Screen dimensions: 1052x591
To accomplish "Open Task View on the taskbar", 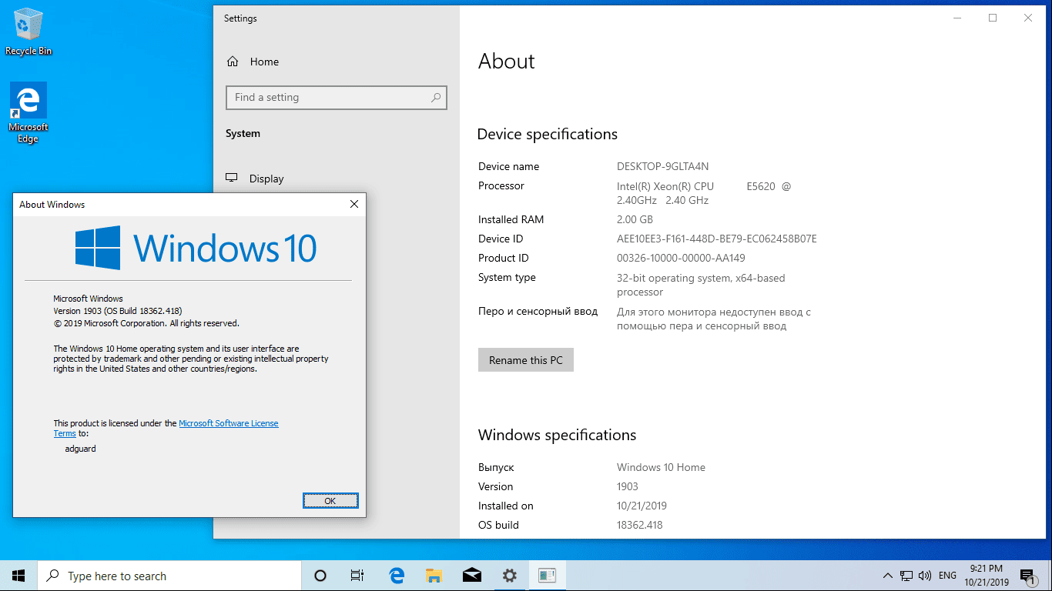I will point(357,576).
